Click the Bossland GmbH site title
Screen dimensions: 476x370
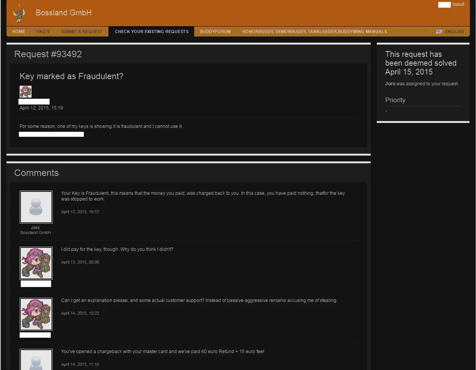click(x=64, y=13)
